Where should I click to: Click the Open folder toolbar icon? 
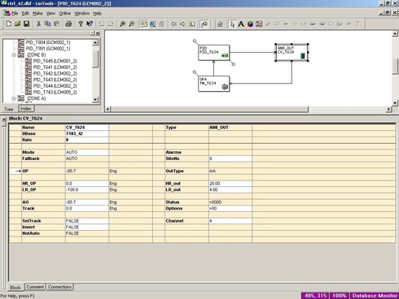click(x=18, y=24)
